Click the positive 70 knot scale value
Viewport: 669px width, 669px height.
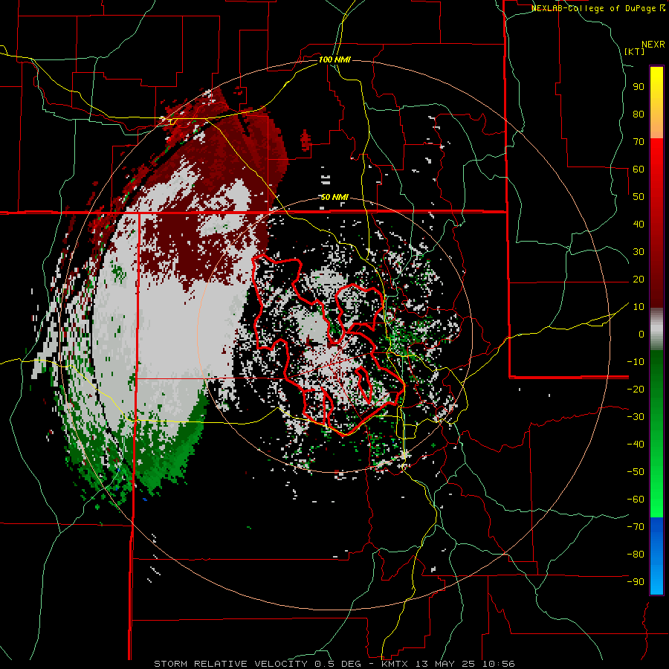pyautogui.click(x=639, y=142)
